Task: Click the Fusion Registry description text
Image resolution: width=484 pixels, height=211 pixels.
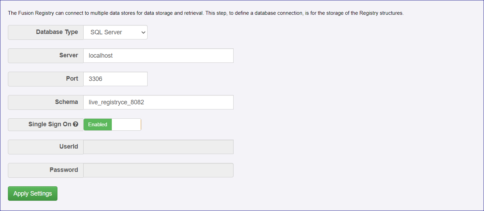Action: click(205, 13)
